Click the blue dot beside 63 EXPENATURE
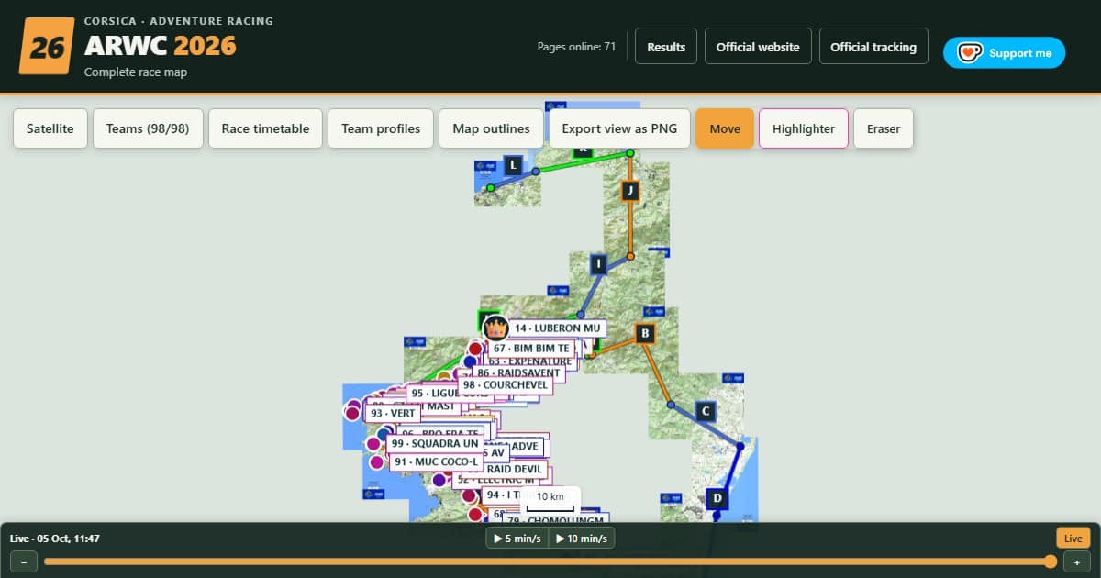Screen dimensions: 1101x578 click(470, 361)
